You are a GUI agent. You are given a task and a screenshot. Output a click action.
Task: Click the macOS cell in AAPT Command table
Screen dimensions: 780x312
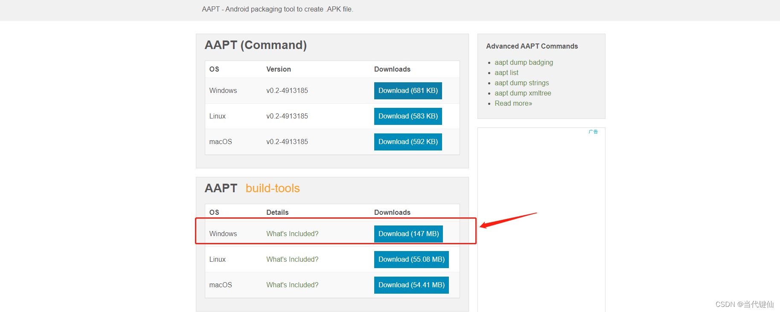pyautogui.click(x=221, y=142)
